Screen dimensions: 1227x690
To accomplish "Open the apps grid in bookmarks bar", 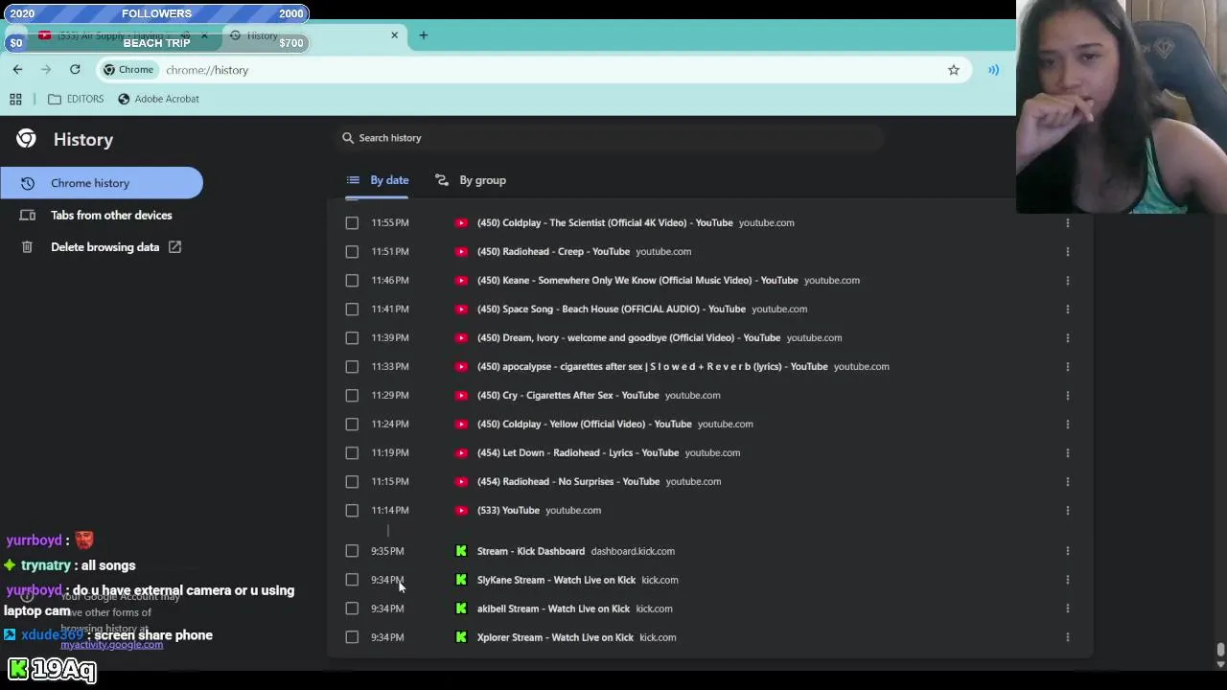I will point(15,99).
